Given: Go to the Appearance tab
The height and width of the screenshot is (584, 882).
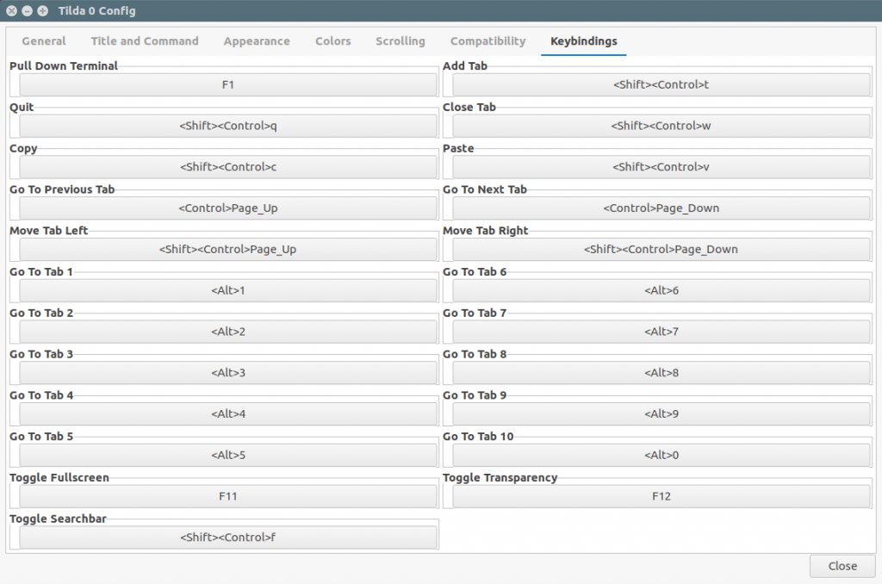Looking at the screenshot, I should pyautogui.click(x=257, y=41).
